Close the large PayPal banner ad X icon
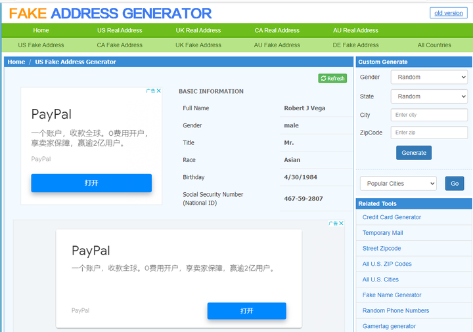 click(341, 223)
